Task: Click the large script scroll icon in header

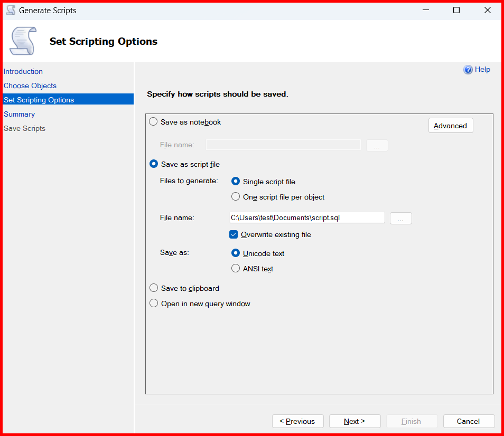Action: (x=23, y=41)
